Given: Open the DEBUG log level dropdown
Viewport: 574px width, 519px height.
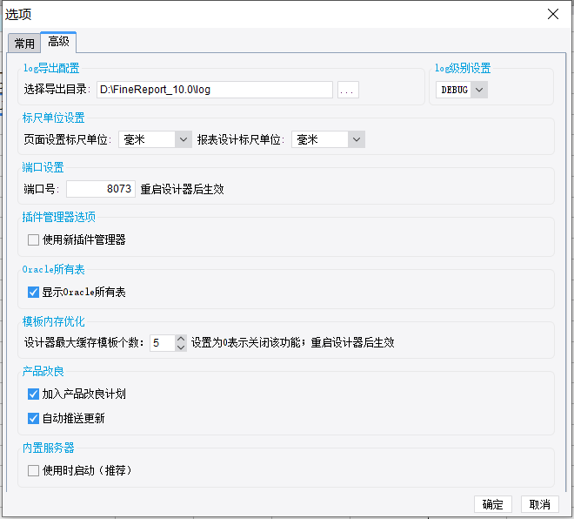Looking at the screenshot, I should pyautogui.click(x=462, y=90).
